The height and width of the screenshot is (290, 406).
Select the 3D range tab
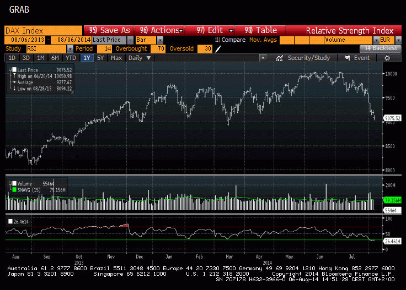(x=26, y=58)
